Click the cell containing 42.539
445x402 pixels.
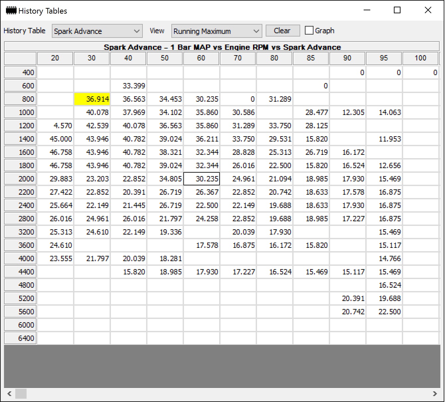tap(92, 126)
